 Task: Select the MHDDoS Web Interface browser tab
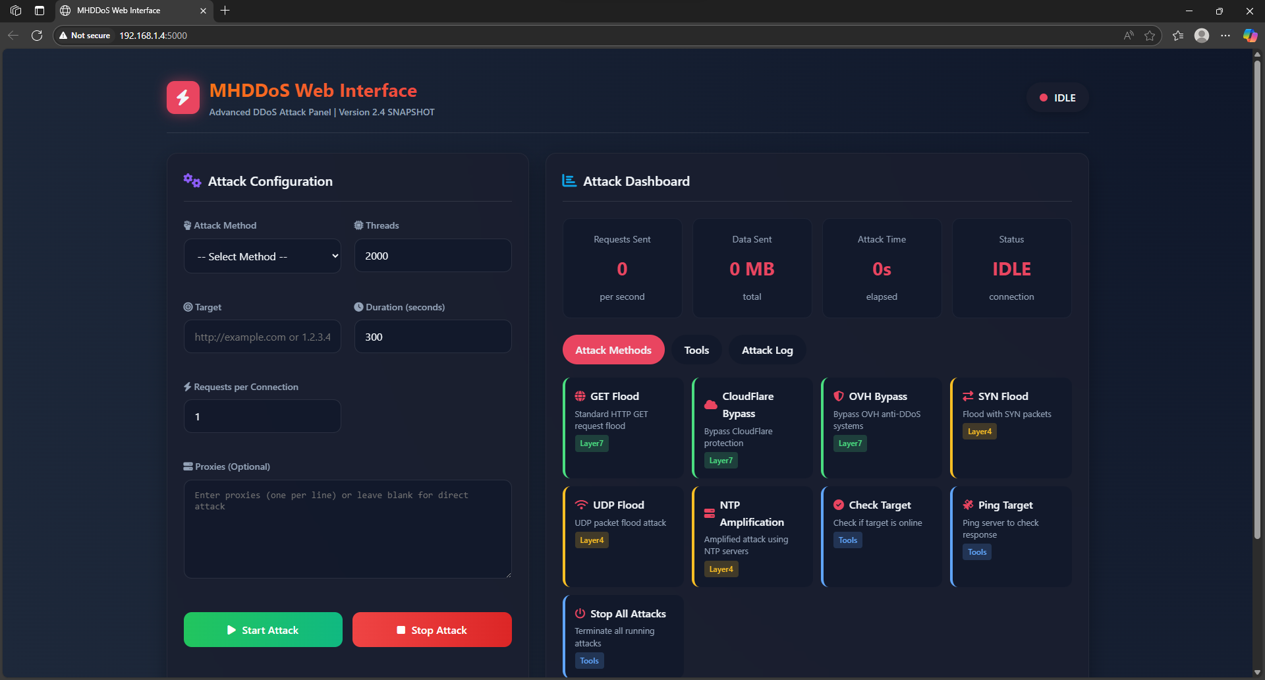click(133, 11)
